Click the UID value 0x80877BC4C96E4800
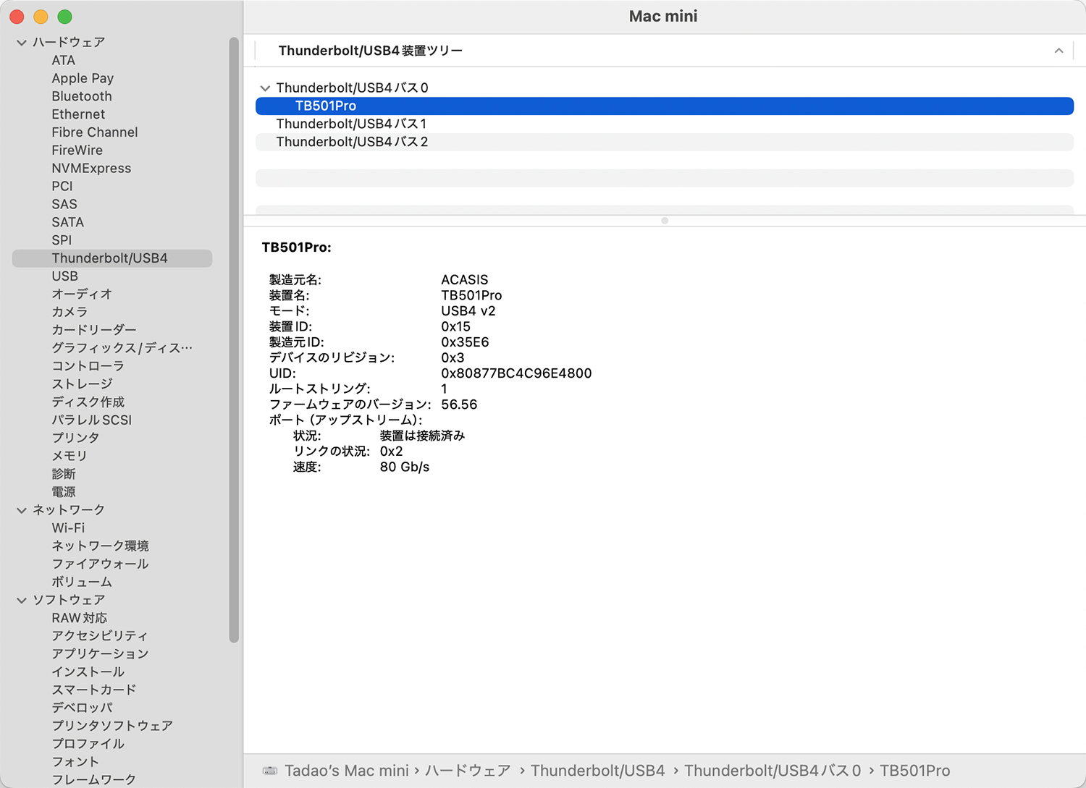The width and height of the screenshot is (1086, 788). (516, 373)
